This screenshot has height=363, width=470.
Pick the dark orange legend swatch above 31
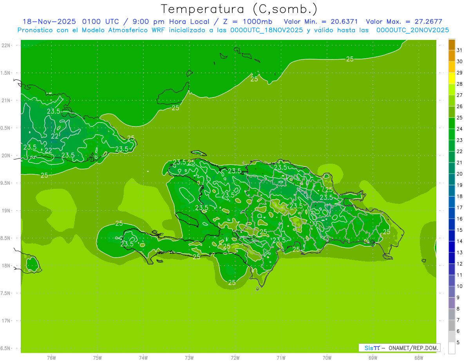click(x=452, y=45)
